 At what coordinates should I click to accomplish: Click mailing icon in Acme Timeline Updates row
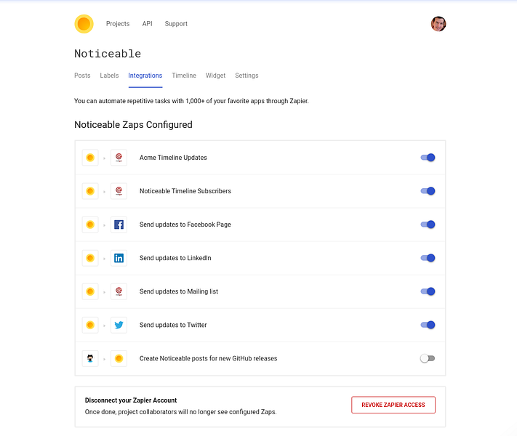pyautogui.click(x=119, y=158)
